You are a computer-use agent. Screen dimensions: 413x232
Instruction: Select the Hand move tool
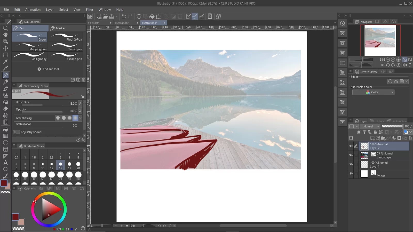5,35
